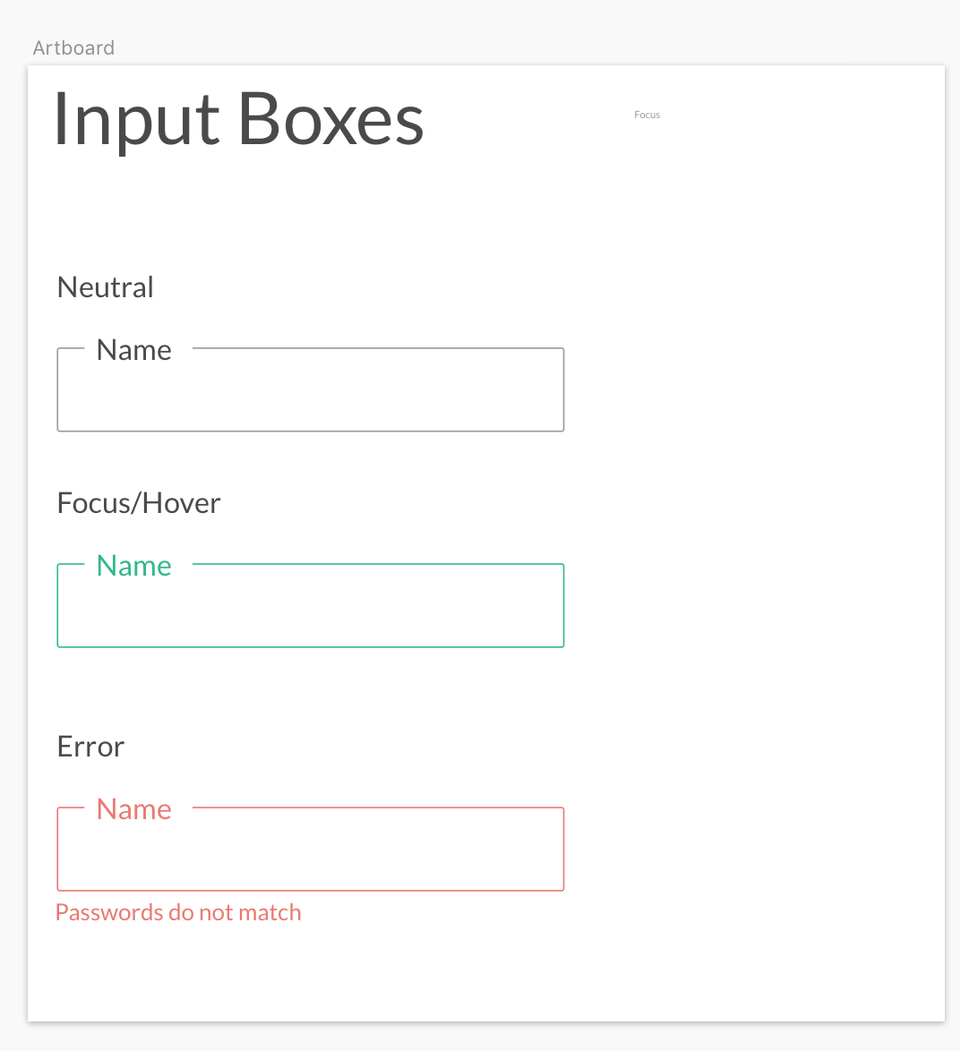Select the "Error" section heading
Image resolution: width=960 pixels, height=1051 pixels.
[90, 746]
